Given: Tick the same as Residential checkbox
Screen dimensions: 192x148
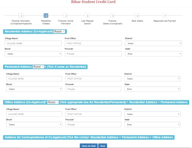Looking at the screenshot, I should click(45, 67).
